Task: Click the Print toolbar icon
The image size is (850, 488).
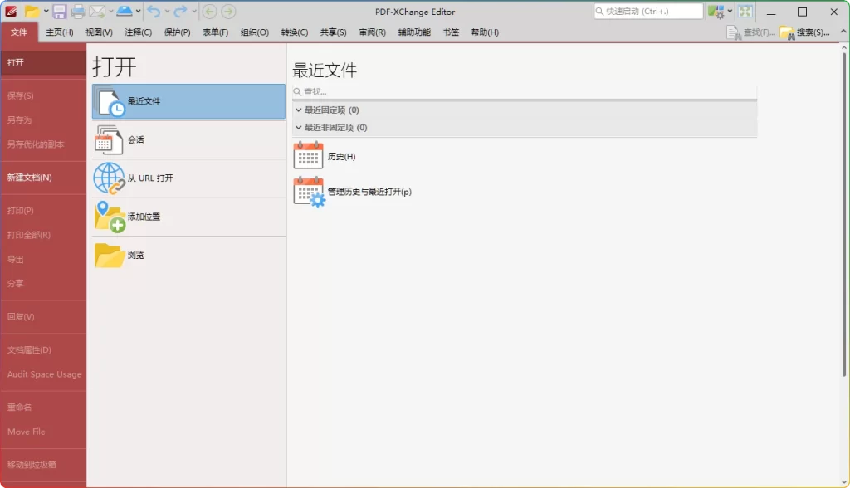Action: (x=78, y=11)
